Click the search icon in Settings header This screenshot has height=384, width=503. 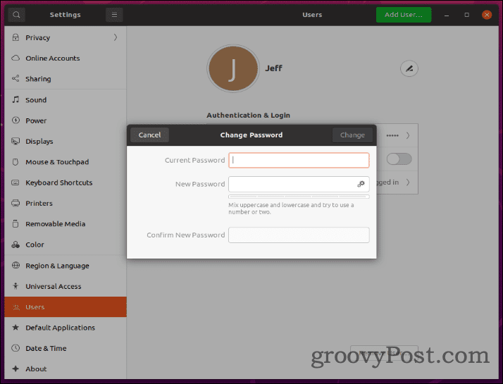(15, 15)
